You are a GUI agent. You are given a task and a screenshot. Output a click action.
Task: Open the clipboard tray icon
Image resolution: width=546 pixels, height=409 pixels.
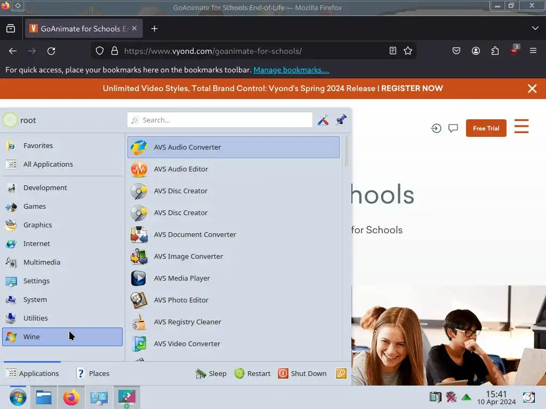tap(435, 397)
